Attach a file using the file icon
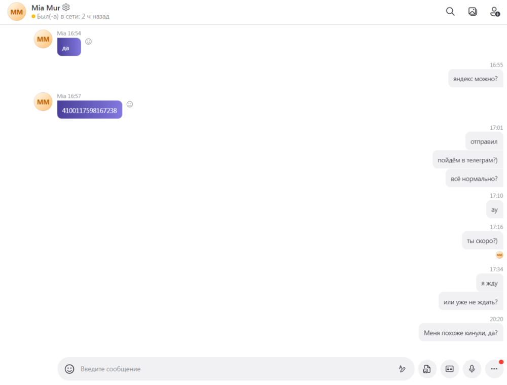Screen dimensions: 507x385 point(427,369)
